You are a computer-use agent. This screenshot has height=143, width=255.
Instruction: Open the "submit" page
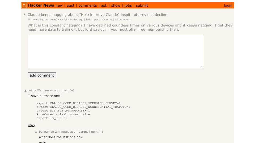142,6
